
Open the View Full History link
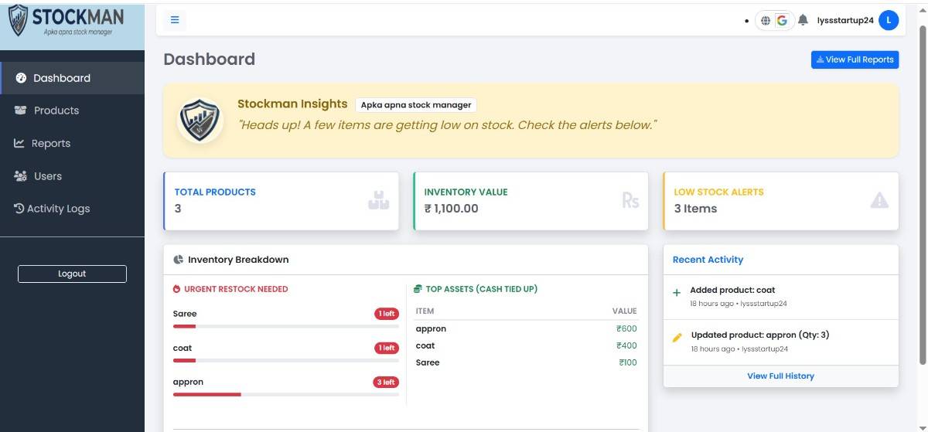[x=780, y=376]
